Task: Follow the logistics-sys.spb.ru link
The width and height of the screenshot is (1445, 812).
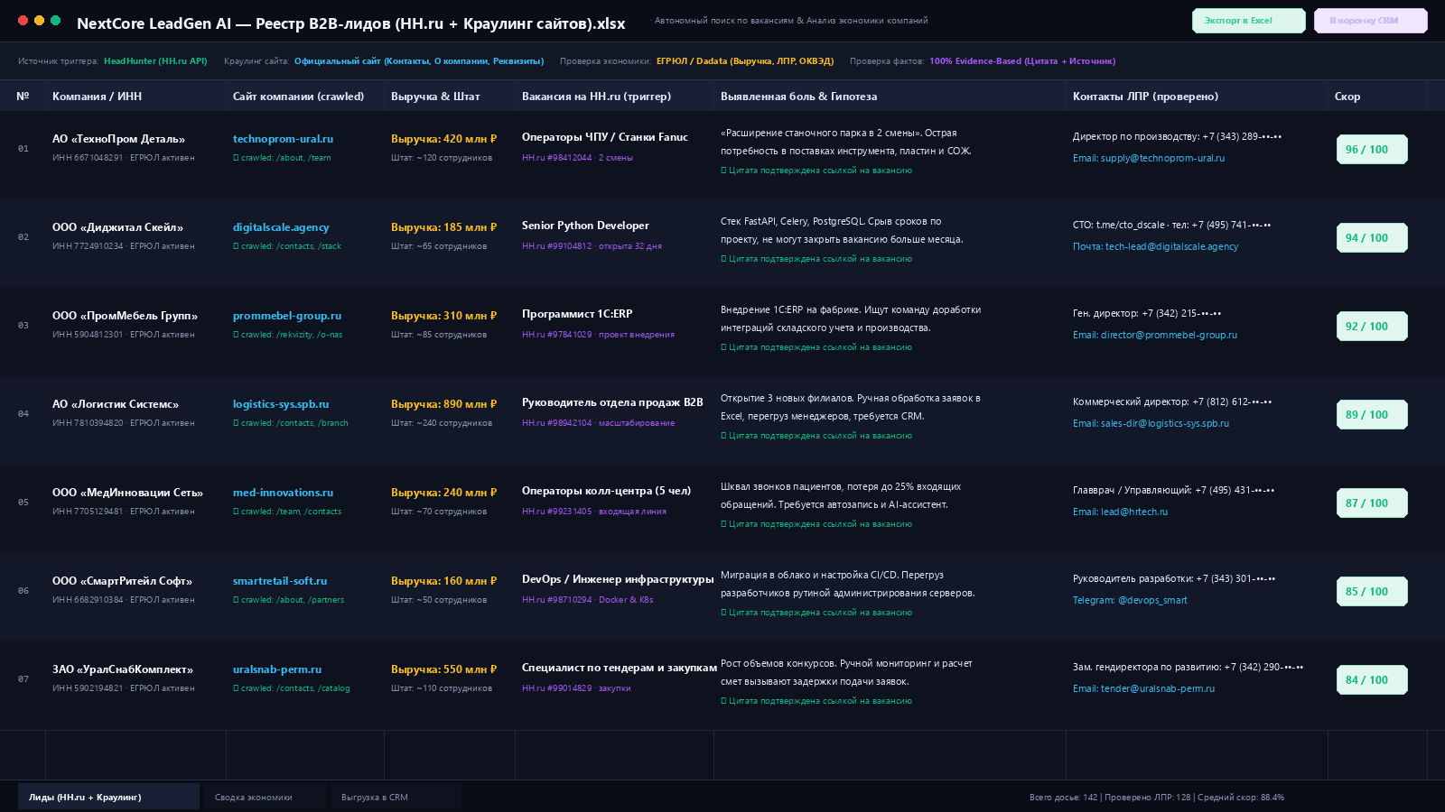Action: (x=281, y=404)
